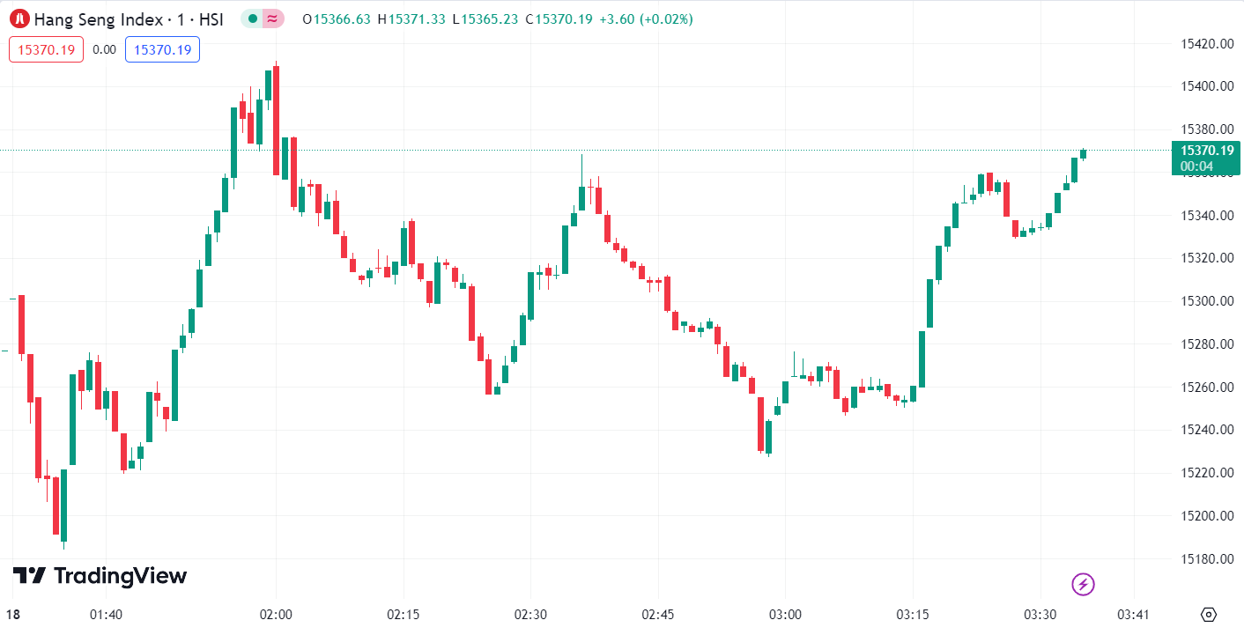
Task: Click the blue buy price button 15370.19
Action: click(x=162, y=49)
